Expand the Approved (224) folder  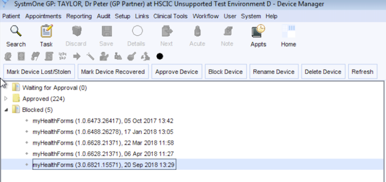[6, 99]
